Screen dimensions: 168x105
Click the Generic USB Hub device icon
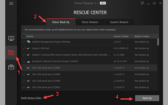29,48
